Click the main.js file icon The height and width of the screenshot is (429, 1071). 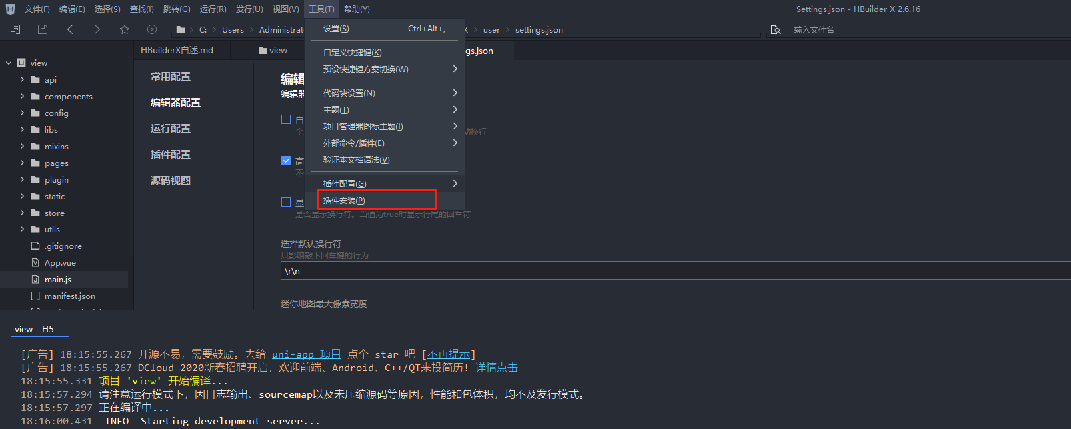click(36, 279)
